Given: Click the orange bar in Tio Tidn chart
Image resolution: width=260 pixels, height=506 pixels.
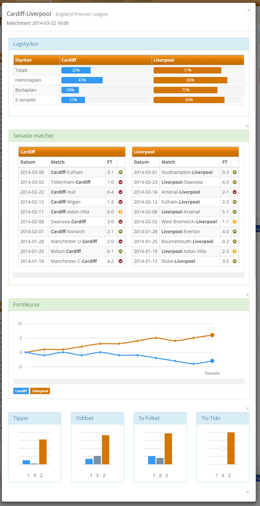Looking at the screenshot, I should click(231, 448).
